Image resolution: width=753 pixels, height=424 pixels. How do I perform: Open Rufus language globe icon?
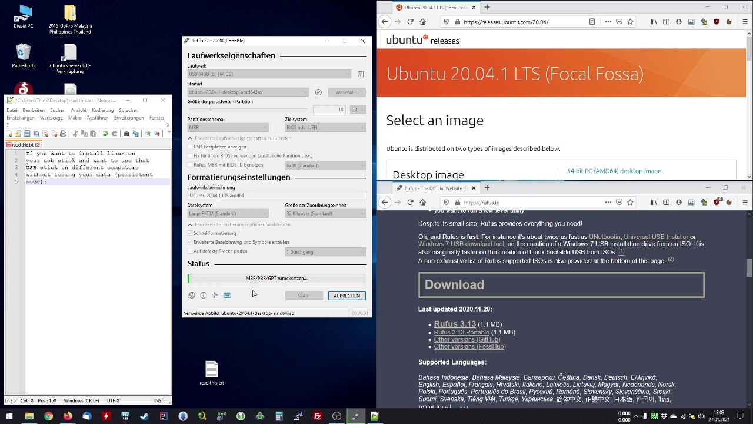(192, 296)
